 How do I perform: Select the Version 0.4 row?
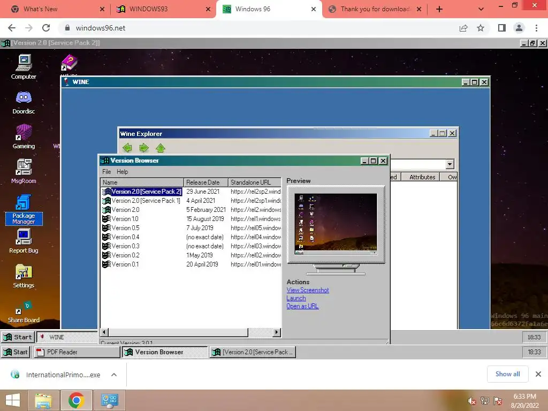(191, 237)
